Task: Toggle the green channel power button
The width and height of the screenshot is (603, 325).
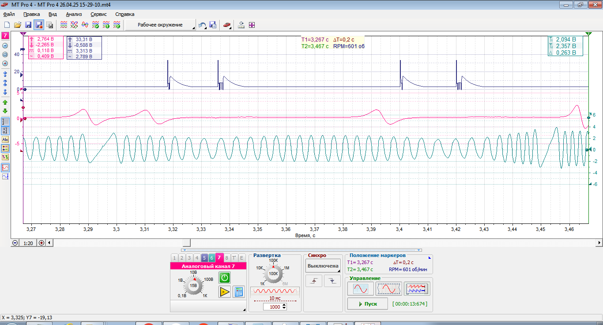Action: click(x=225, y=277)
